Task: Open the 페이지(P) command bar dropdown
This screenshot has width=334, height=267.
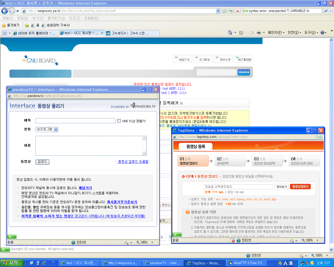Action: 276,33
